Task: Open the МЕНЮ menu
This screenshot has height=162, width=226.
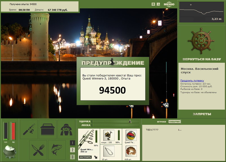Action: pyautogui.click(x=169, y=4)
